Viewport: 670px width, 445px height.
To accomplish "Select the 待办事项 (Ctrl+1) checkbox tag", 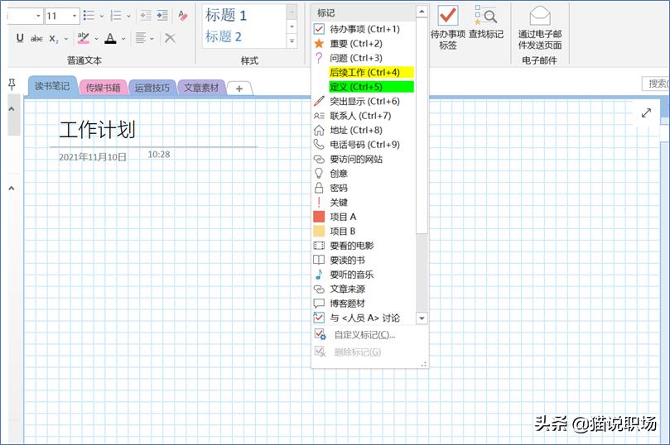I will (364, 29).
